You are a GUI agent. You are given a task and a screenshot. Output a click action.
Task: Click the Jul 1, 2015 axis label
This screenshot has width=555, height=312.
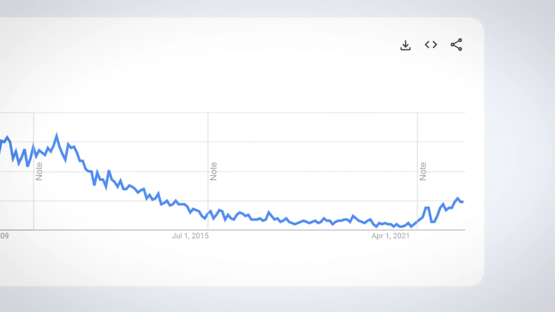(x=190, y=236)
